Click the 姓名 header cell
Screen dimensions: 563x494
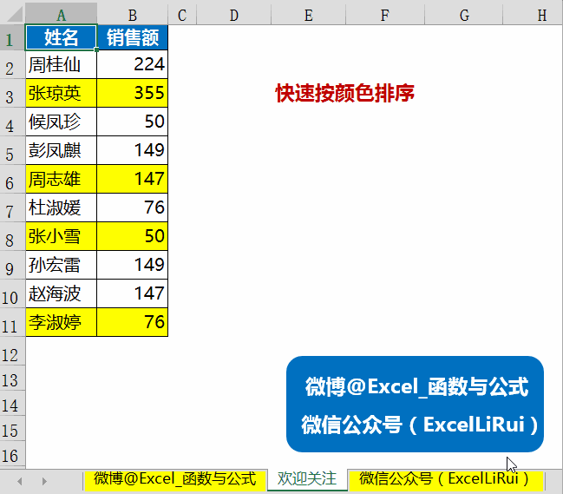61,37
